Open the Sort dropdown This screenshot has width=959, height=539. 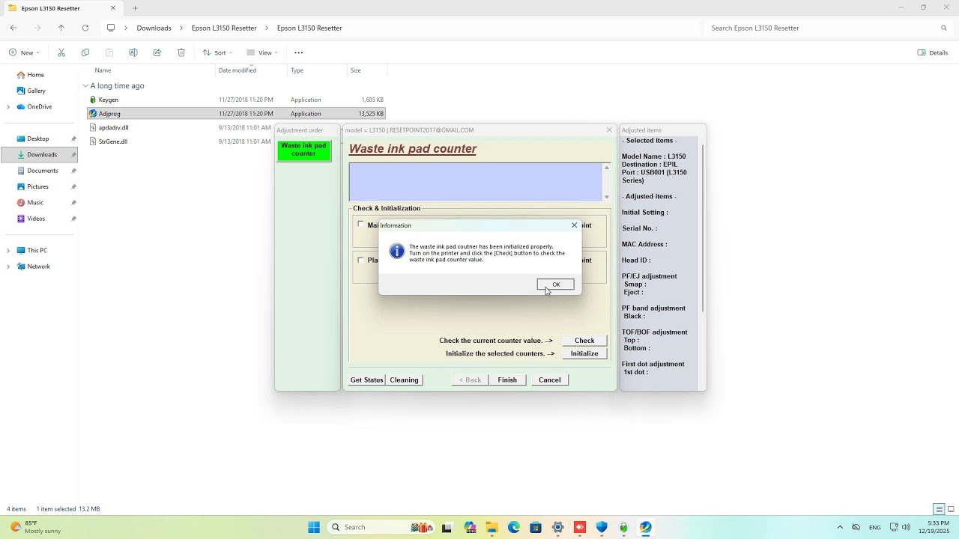click(x=217, y=52)
